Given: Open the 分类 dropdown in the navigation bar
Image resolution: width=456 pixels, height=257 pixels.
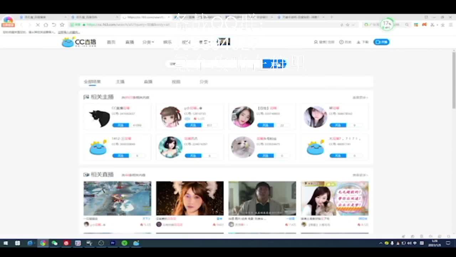Looking at the screenshot, I should pyautogui.click(x=147, y=42).
